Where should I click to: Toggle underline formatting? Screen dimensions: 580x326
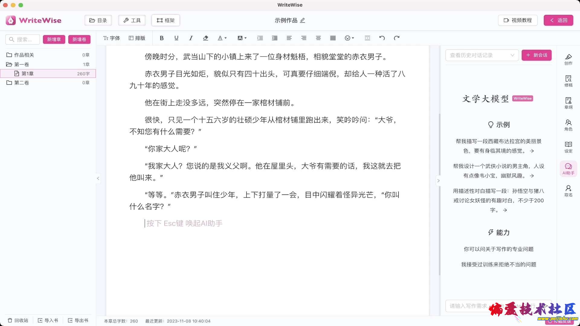tap(176, 38)
